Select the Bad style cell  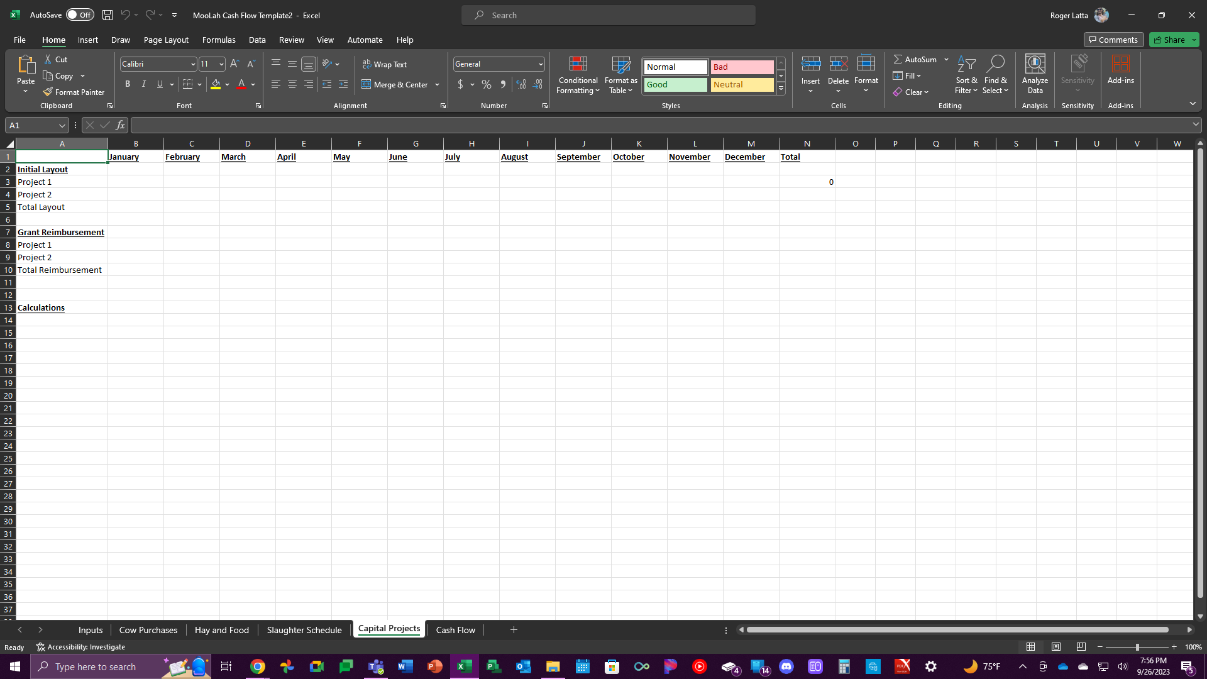tap(742, 66)
